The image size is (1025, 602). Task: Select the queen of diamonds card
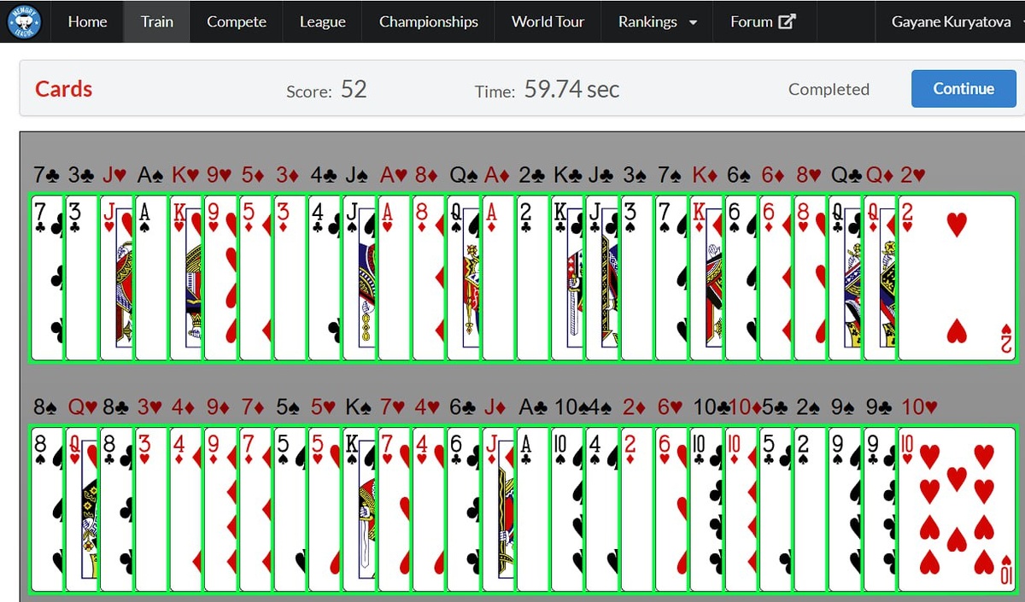pyautogui.click(x=880, y=278)
